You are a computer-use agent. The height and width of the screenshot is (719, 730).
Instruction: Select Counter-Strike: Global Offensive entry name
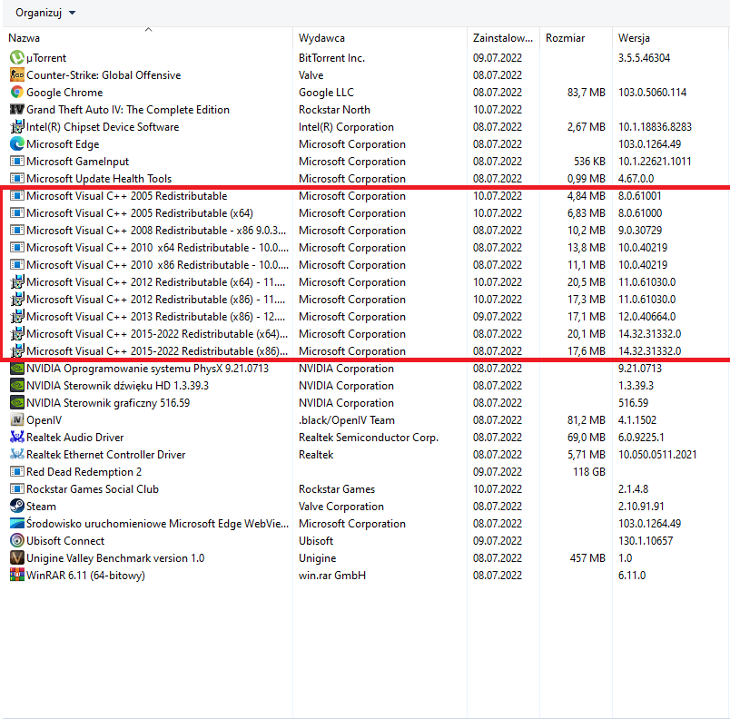(104, 75)
